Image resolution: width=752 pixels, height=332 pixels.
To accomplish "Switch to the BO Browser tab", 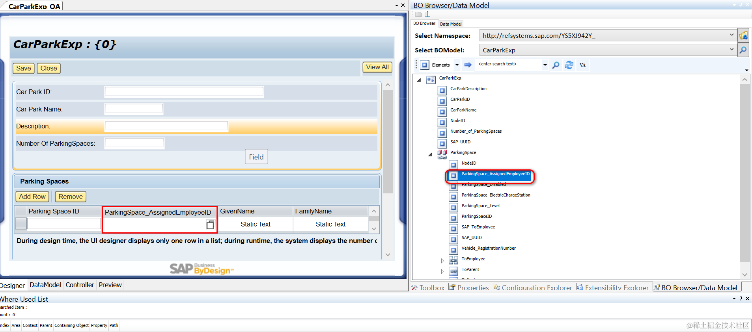I will [424, 23].
